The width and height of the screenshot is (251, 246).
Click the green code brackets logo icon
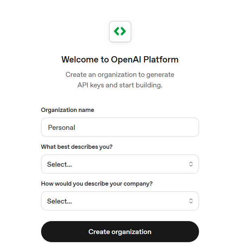click(120, 32)
